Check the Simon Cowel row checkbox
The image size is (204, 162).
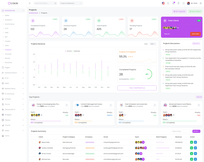tap(32, 154)
